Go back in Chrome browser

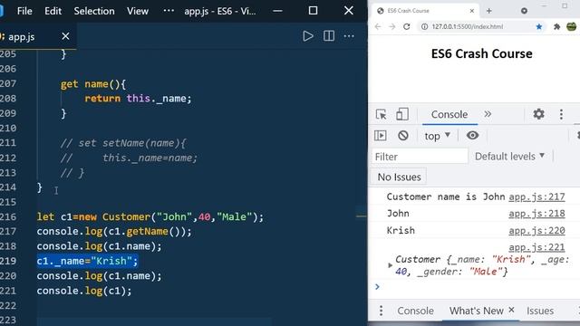pos(378,26)
